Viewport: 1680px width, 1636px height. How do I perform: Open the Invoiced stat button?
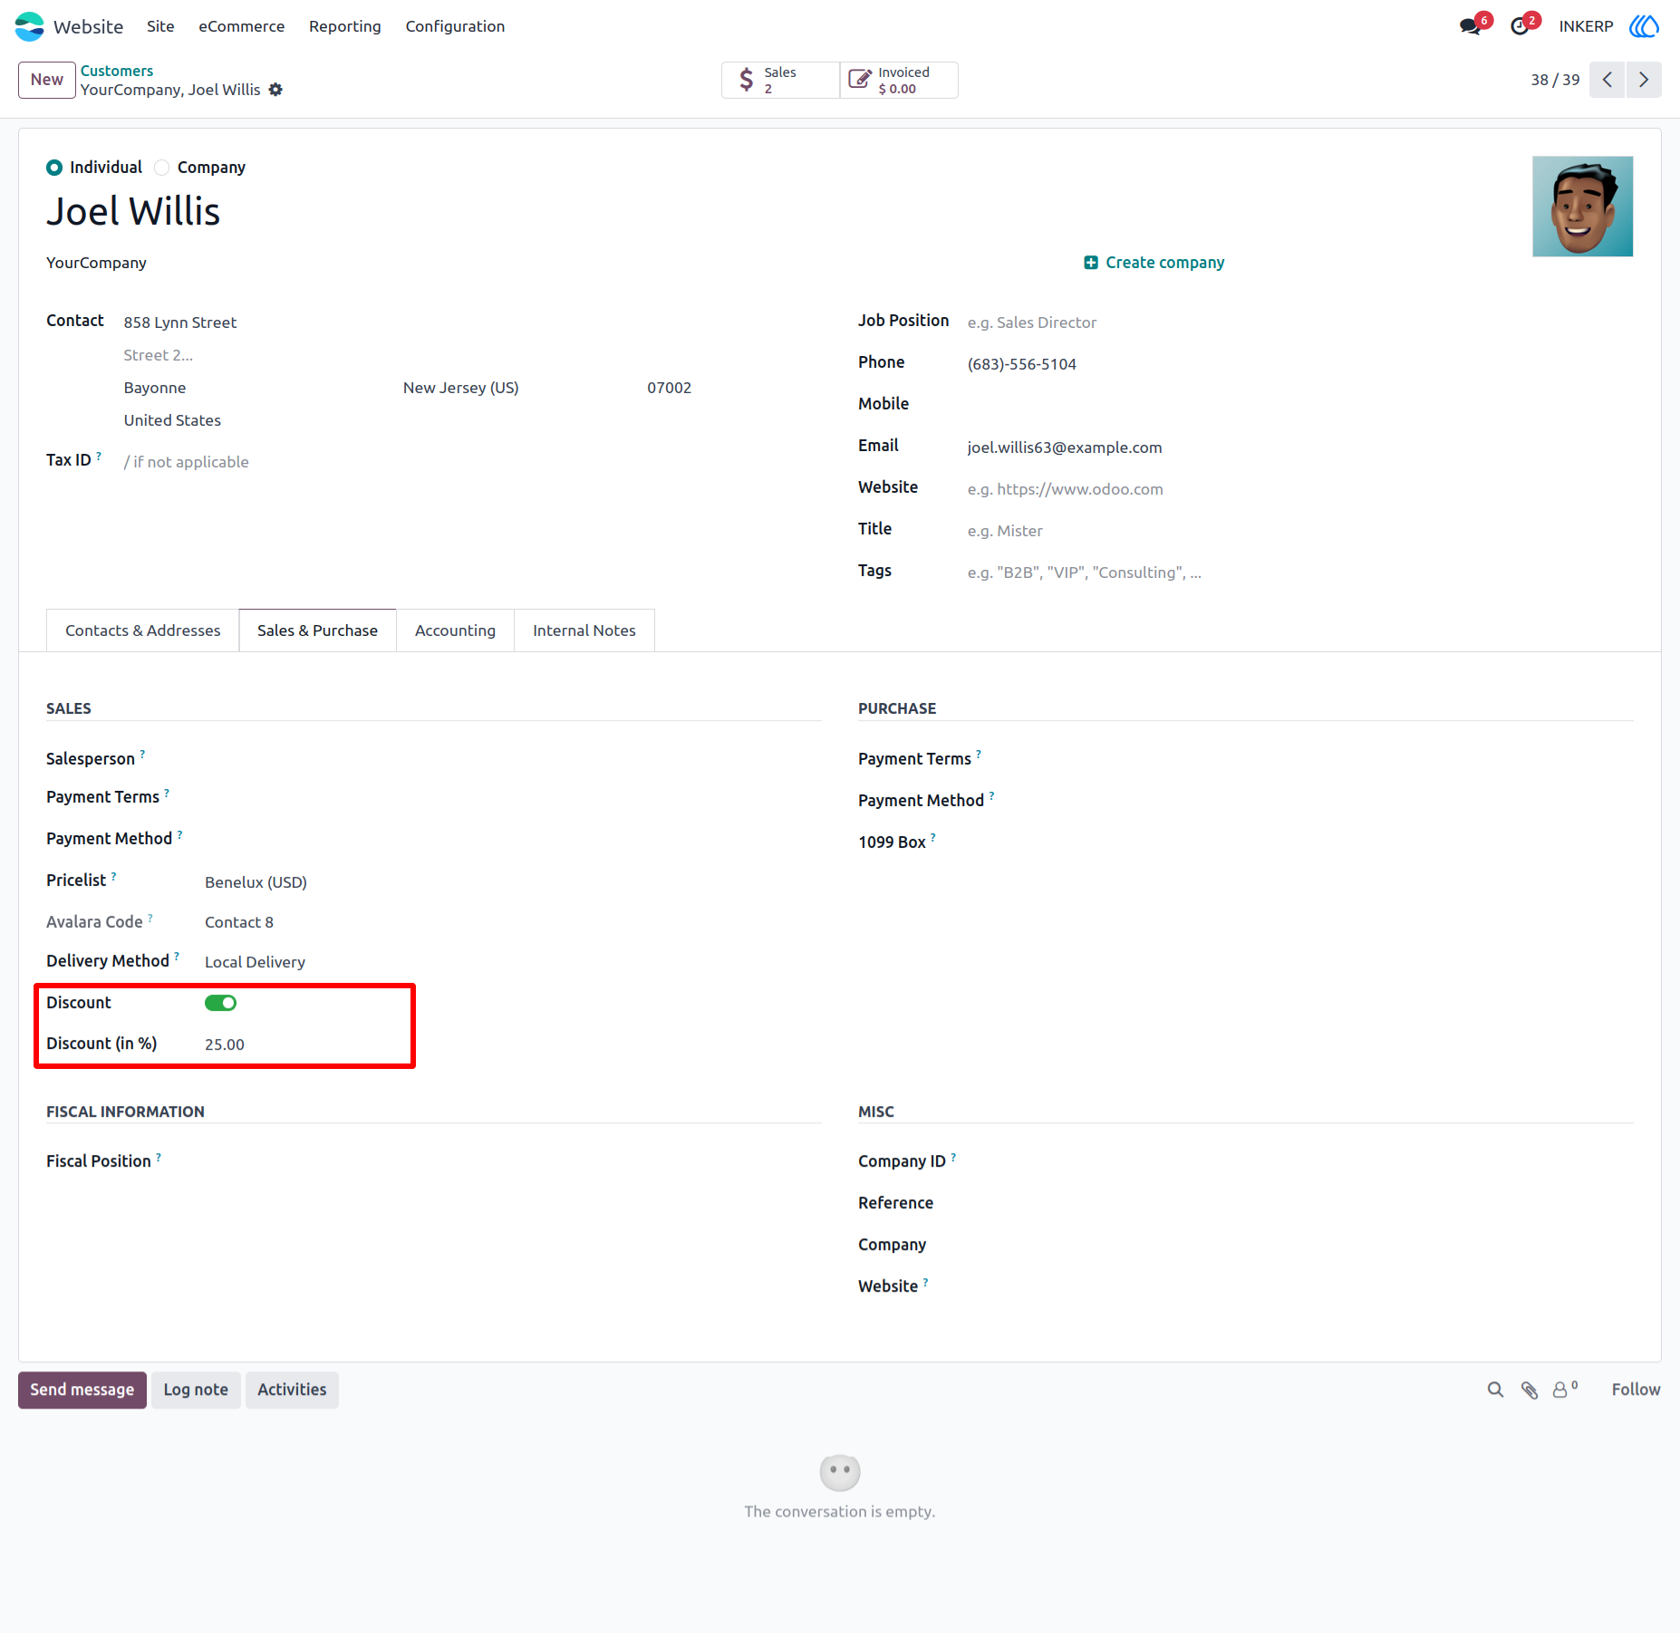[x=899, y=80]
